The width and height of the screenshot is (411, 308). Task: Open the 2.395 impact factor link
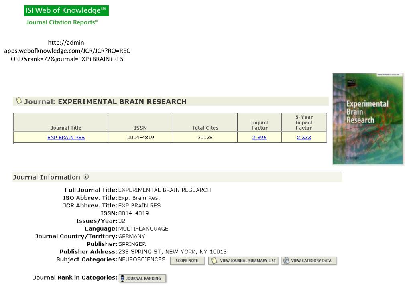click(x=259, y=137)
